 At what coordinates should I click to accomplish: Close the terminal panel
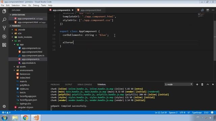(213, 84)
